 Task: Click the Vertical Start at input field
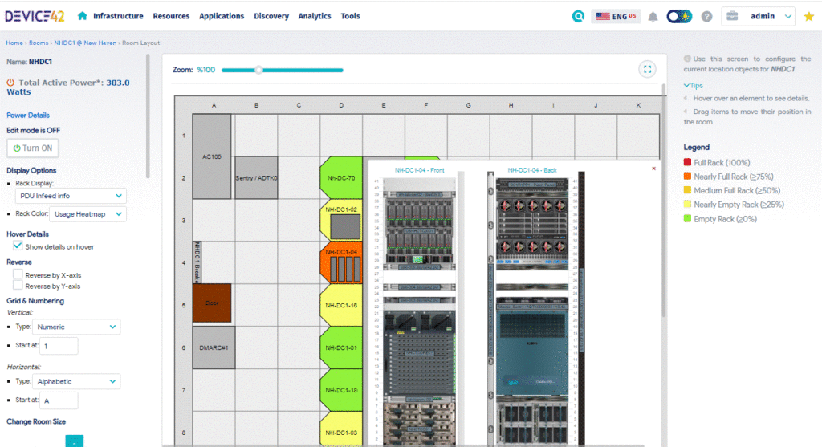click(x=59, y=346)
